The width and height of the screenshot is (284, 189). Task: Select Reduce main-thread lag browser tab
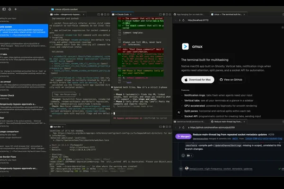click(228, 122)
